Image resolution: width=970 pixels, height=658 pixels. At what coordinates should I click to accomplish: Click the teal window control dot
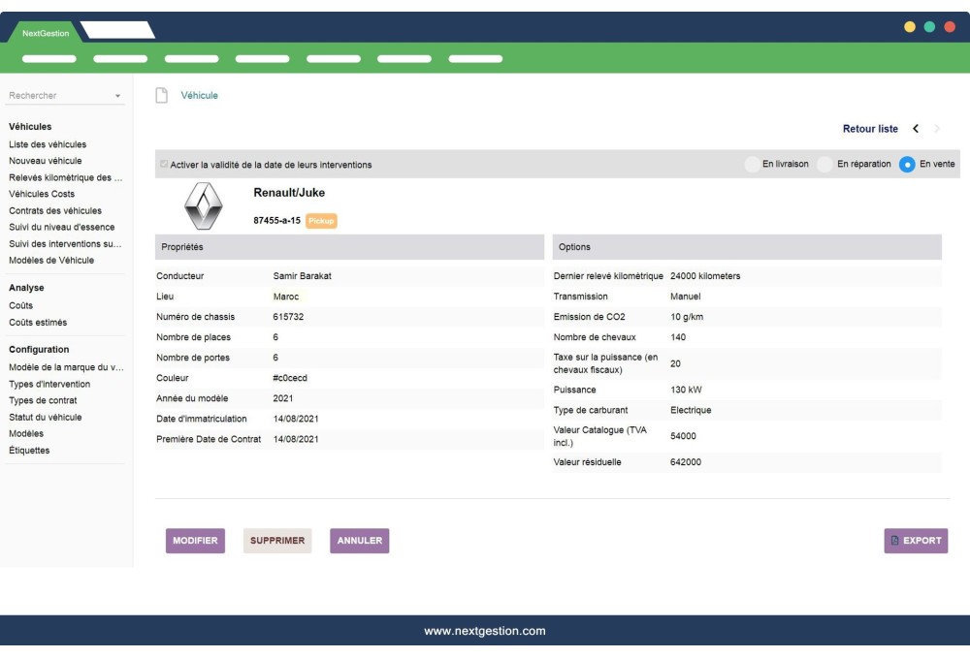(929, 27)
